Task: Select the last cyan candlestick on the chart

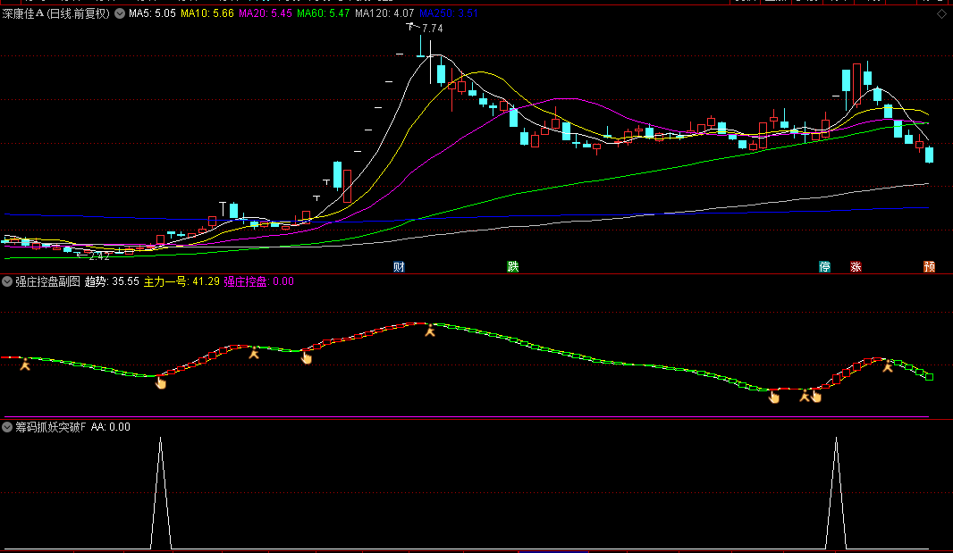Action: [x=929, y=155]
